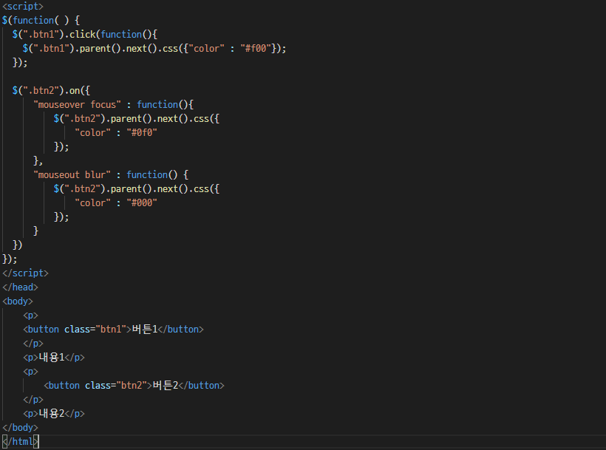Click the <p>내용1</p> line
606x450 pixels.
point(54,358)
